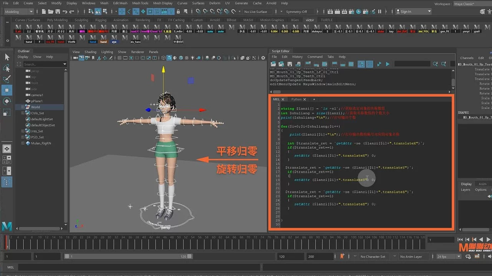Open the viewport Shading menu
Image resolution: width=492 pixels, height=276 pixels.
click(90, 52)
